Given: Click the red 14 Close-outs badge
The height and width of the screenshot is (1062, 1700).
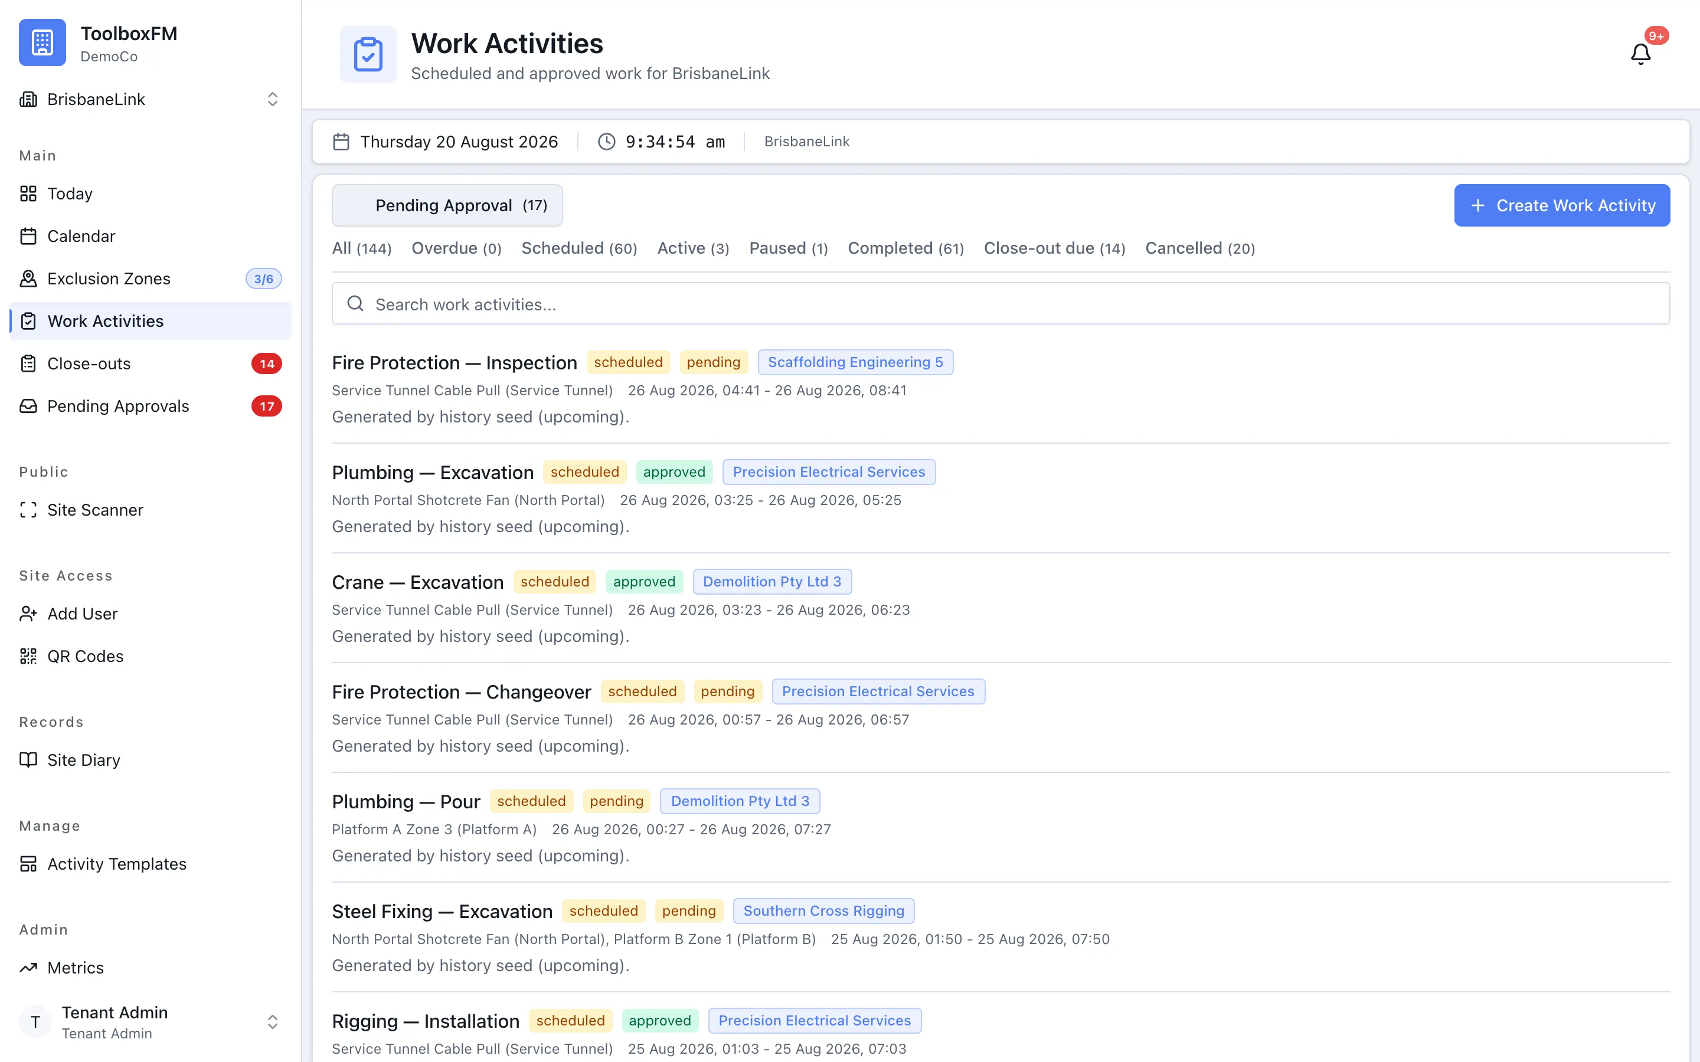Looking at the screenshot, I should click(267, 364).
